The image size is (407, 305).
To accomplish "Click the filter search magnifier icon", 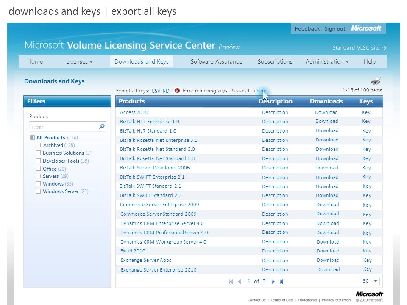I will pyautogui.click(x=102, y=126).
